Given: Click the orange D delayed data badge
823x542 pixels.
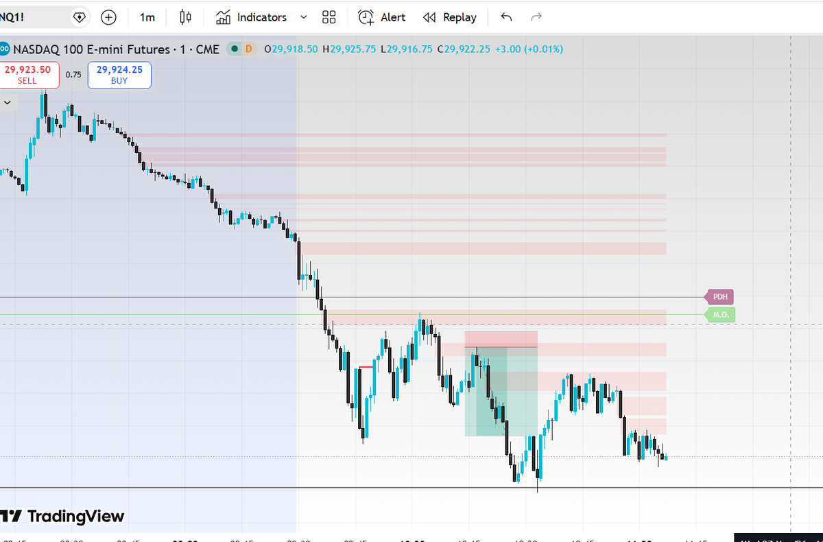Looking at the screenshot, I should point(248,49).
